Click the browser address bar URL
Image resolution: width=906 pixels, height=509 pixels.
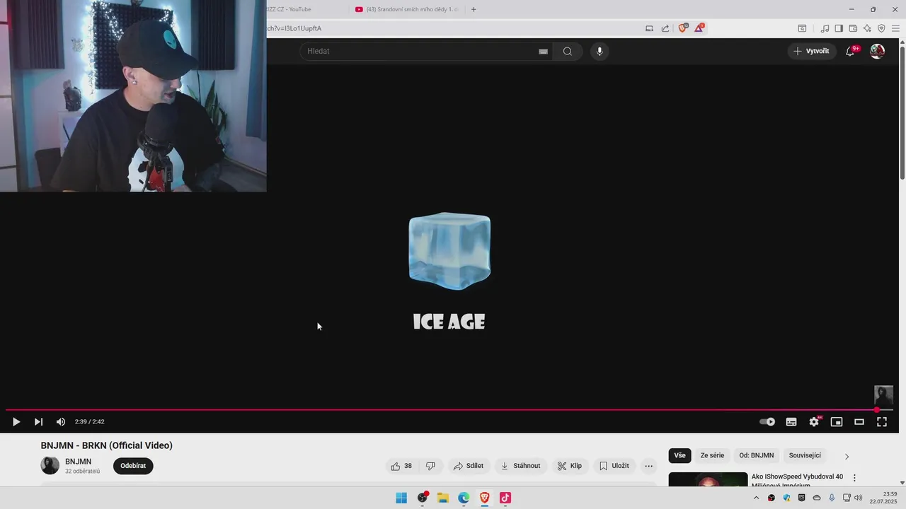coord(294,28)
